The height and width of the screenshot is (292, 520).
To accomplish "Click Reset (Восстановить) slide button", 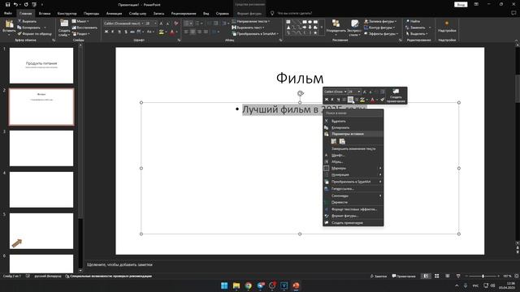I will pyautogui.click(x=84, y=28).
